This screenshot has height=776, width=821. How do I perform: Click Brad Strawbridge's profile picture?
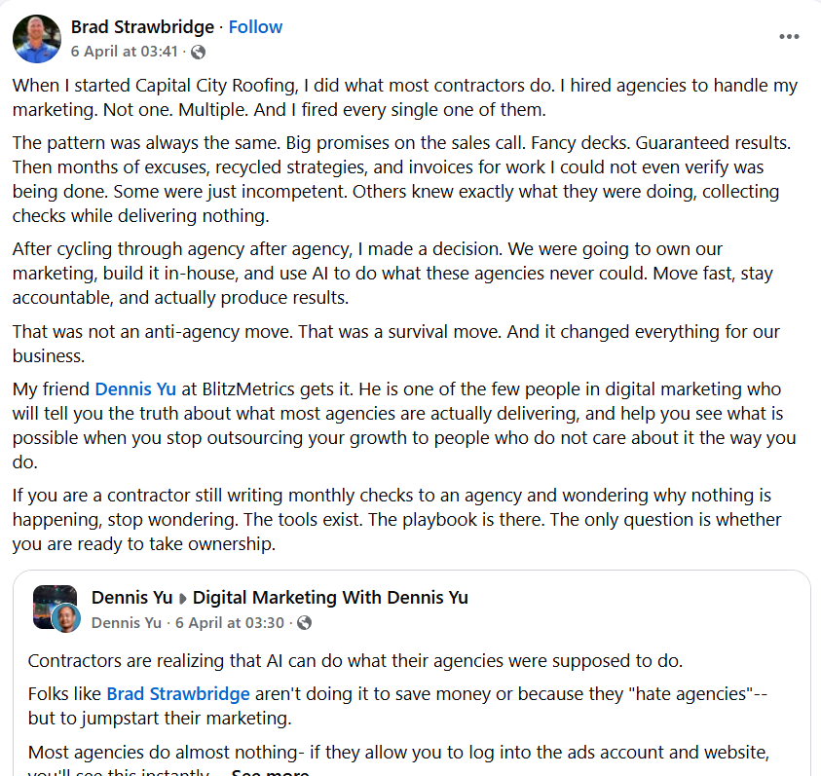(36, 39)
